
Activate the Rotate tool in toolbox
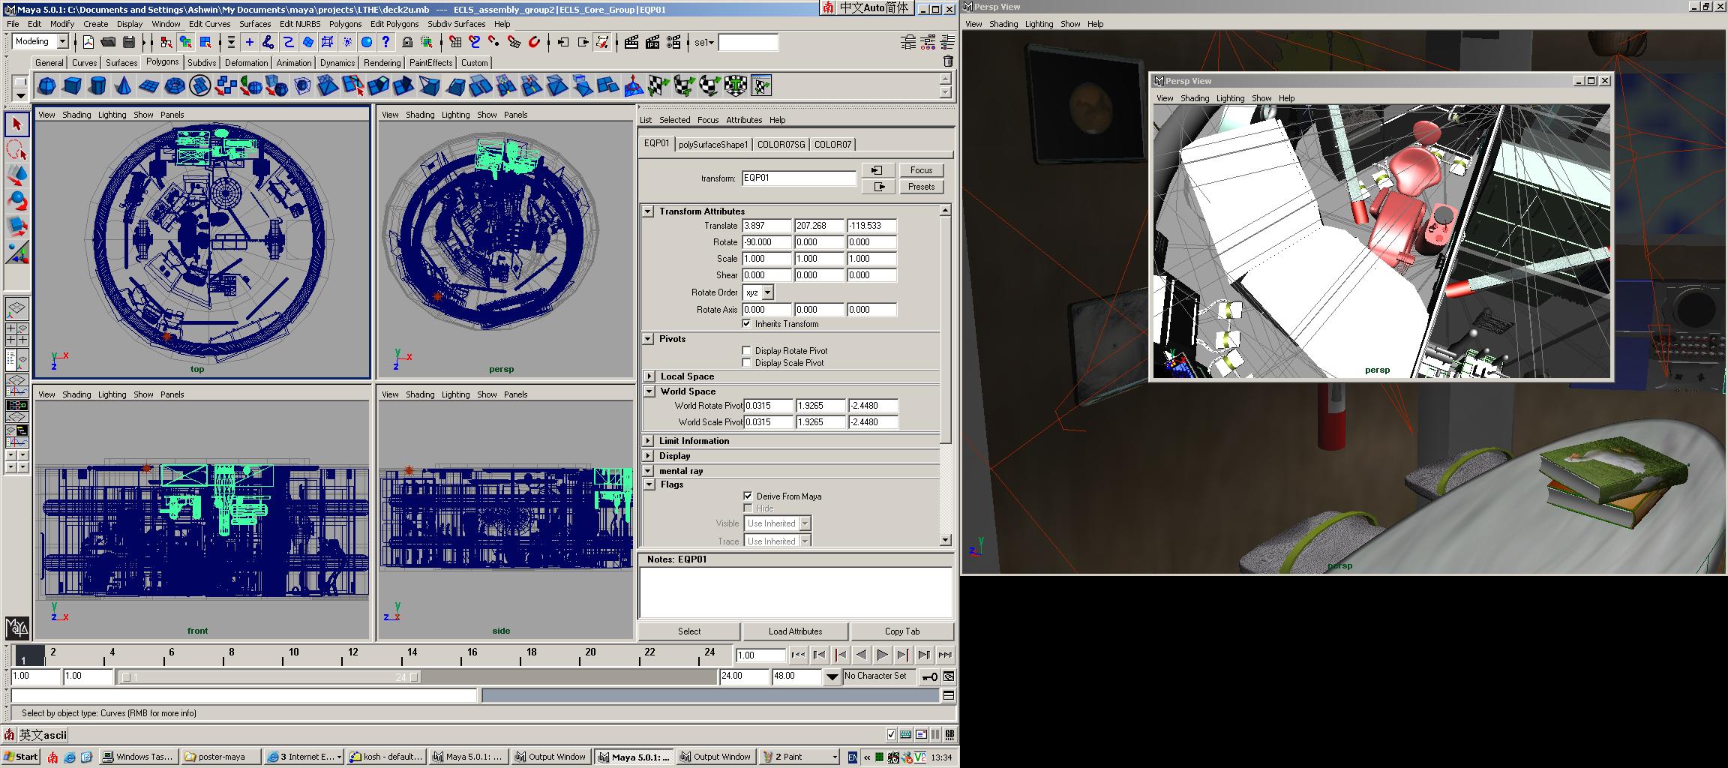point(16,201)
